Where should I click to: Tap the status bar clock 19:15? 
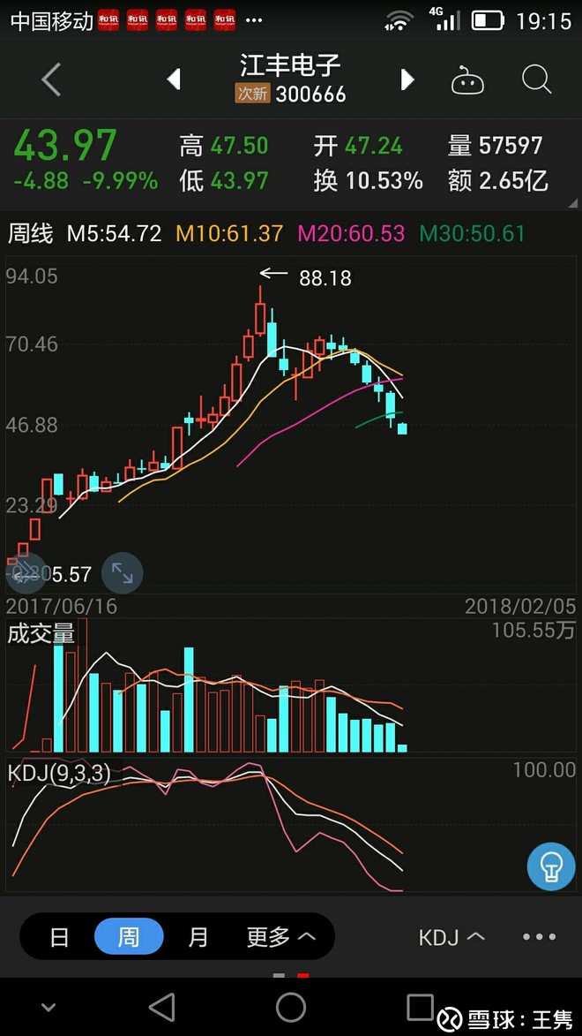pos(543,21)
